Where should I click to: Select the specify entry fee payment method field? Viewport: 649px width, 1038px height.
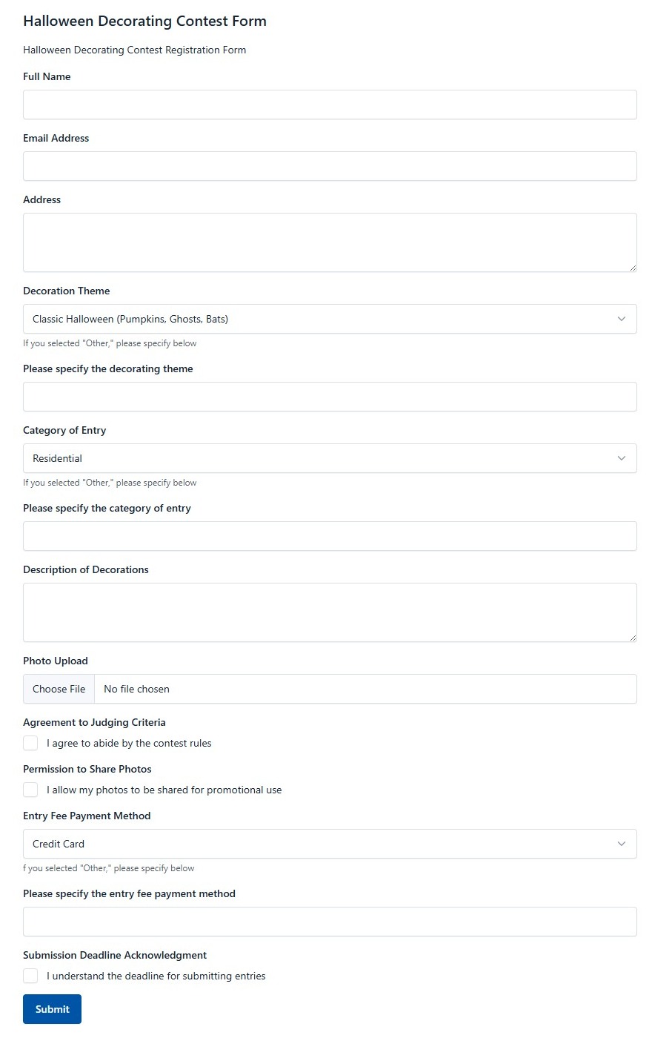tap(330, 922)
